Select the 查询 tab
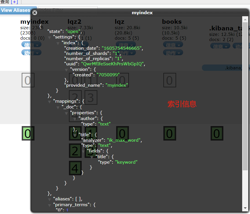The width and height of the screenshot is (250, 214). 5,2
